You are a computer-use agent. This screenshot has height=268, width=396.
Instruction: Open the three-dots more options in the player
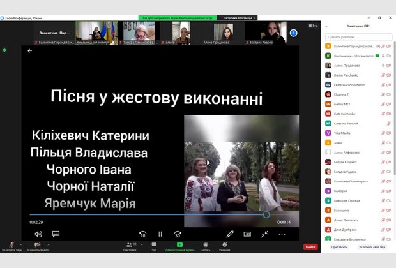click(x=283, y=234)
